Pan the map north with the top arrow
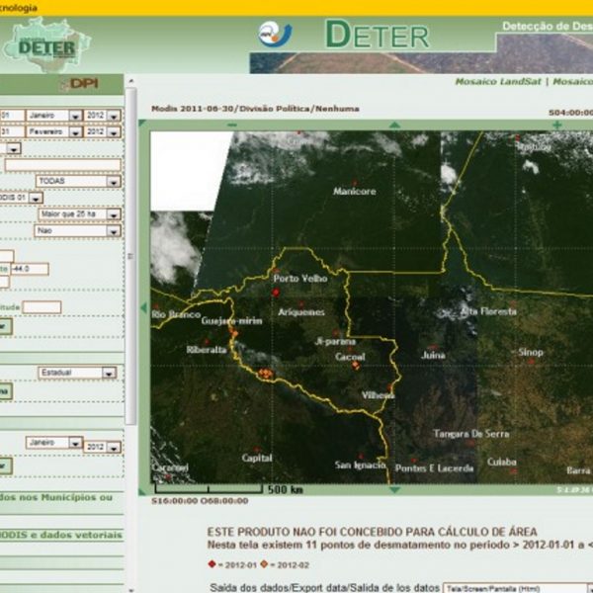The image size is (593, 593). pos(395,125)
